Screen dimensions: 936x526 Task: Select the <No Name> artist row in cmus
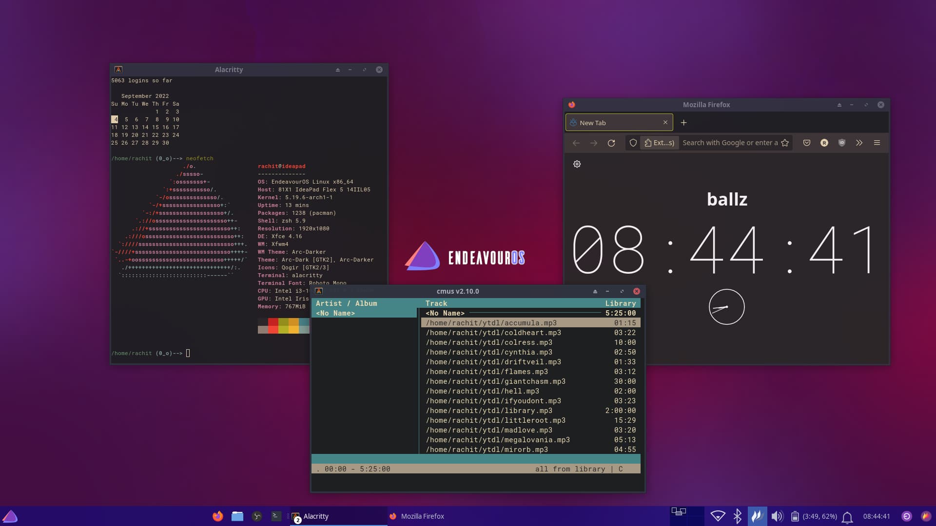pos(364,313)
